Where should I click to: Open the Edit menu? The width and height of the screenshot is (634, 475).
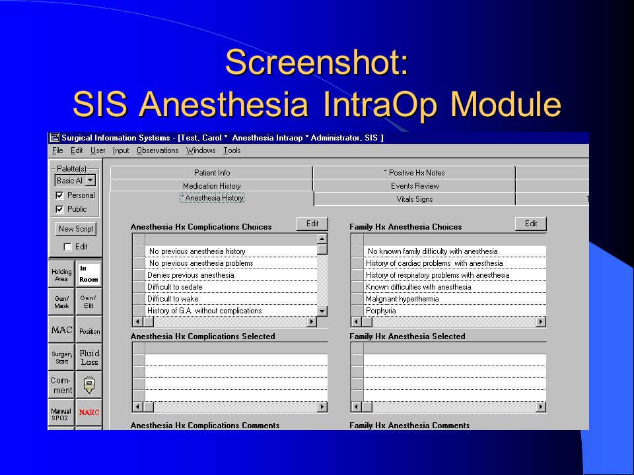coord(77,150)
